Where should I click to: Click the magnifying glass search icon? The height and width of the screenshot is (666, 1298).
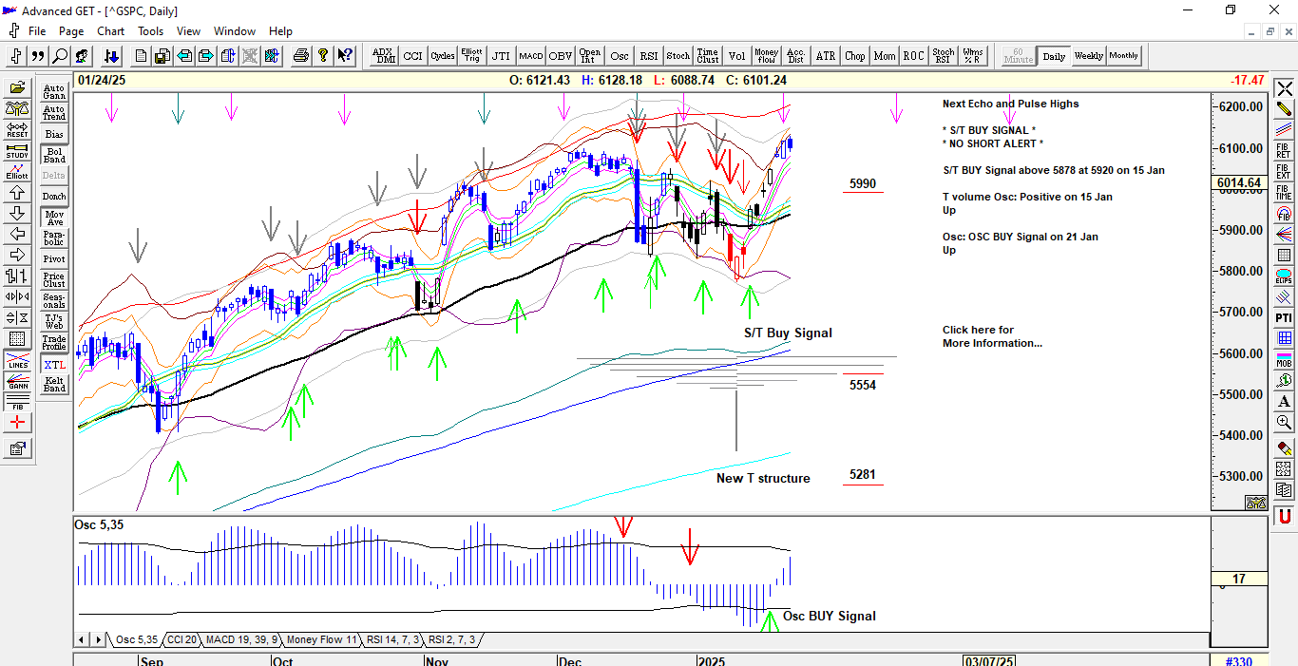(x=60, y=56)
